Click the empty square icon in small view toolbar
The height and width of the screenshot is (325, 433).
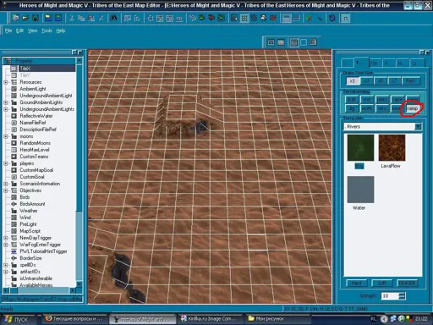(x=304, y=42)
